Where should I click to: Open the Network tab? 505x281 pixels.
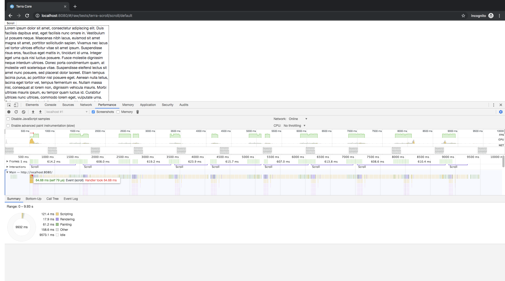point(86,105)
